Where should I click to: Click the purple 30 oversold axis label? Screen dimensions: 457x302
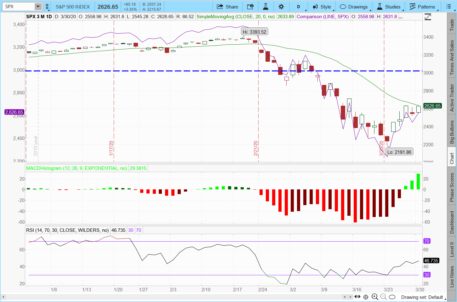click(x=427, y=275)
